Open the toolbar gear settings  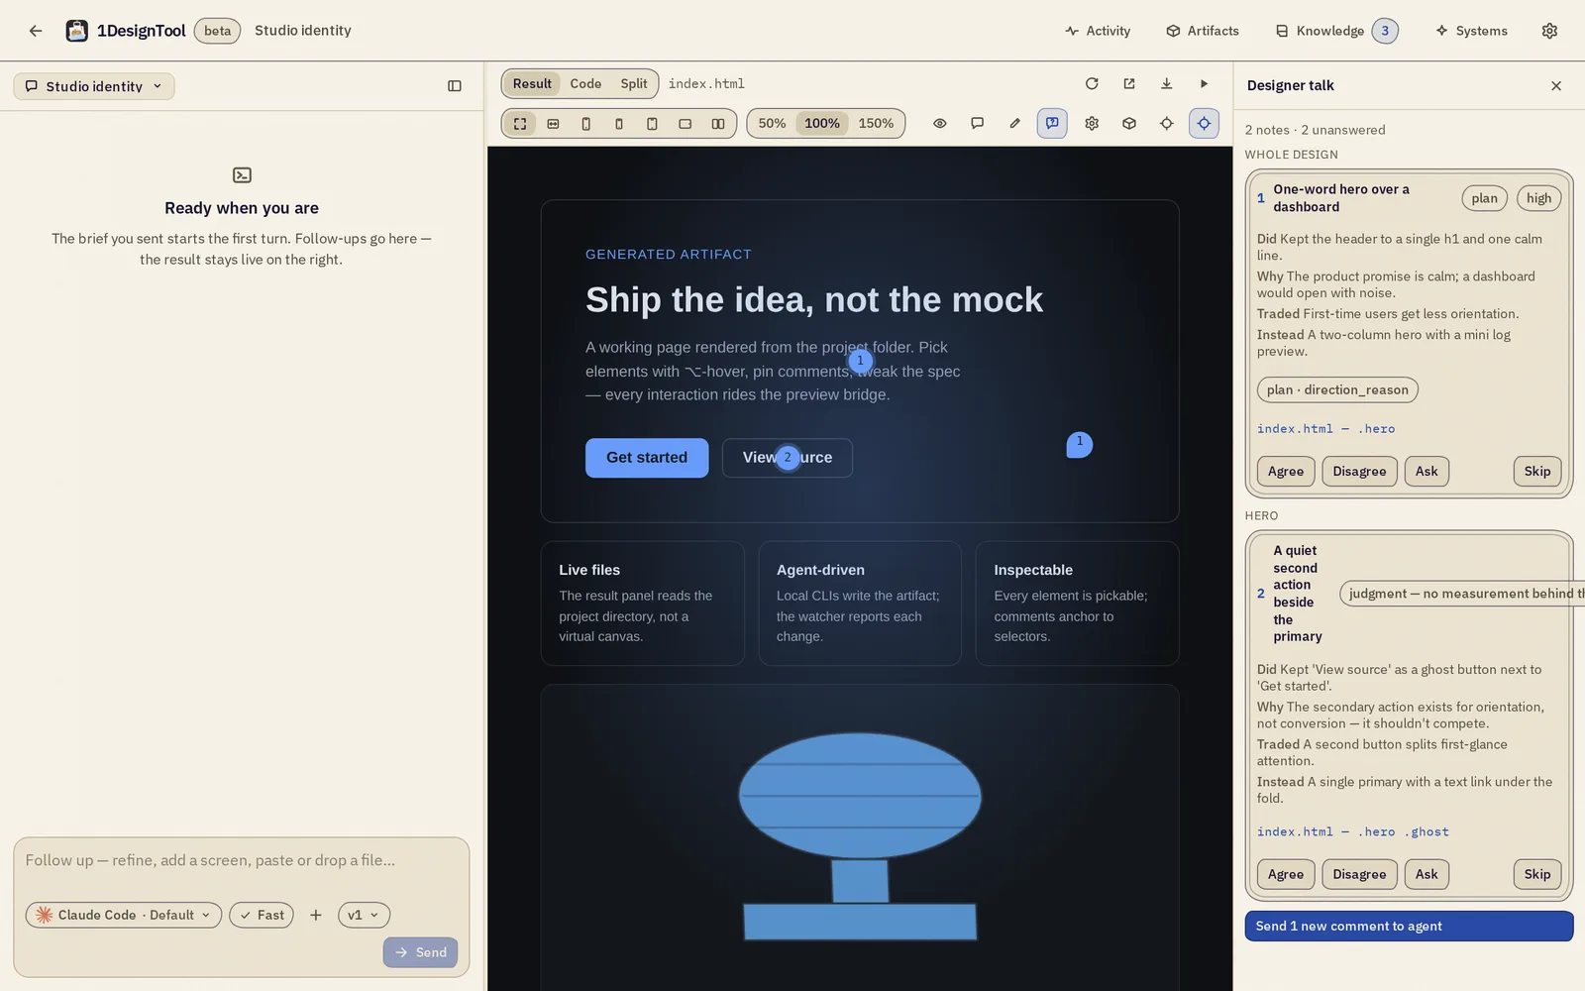click(1092, 123)
